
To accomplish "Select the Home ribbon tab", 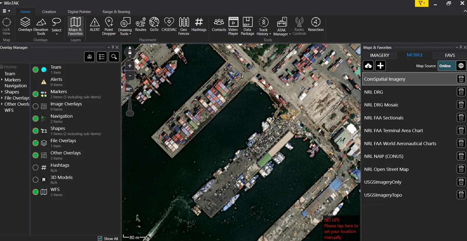I will [25, 12].
